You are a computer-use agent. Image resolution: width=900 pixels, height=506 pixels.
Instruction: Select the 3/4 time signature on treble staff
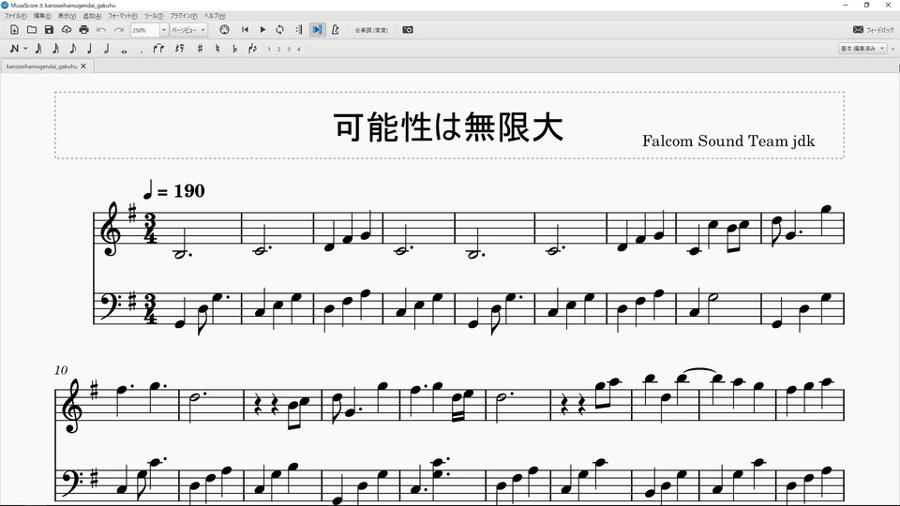150,229
